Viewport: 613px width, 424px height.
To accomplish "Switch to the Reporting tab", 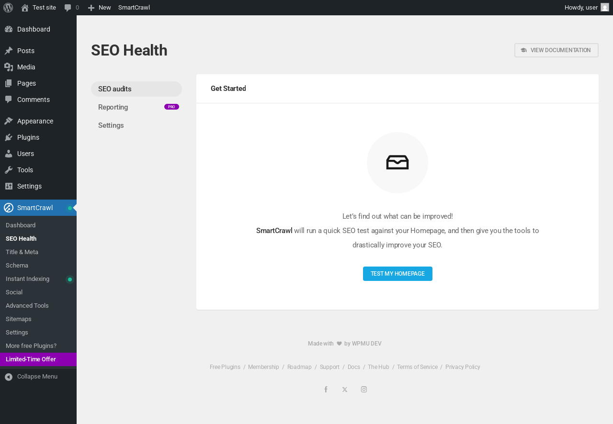I will coord(136,107).
